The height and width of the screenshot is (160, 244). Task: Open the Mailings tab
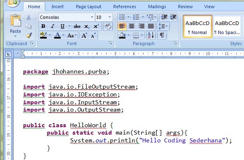coord(157,7)
